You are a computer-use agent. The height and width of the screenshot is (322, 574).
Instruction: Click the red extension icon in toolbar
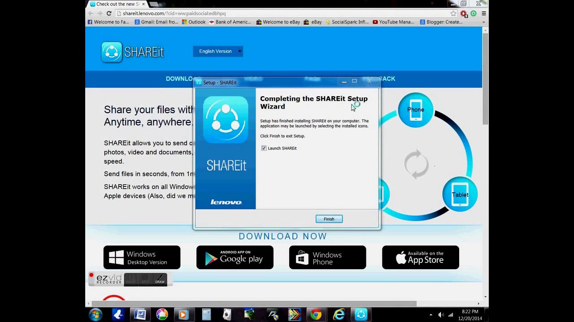point(464,13)
